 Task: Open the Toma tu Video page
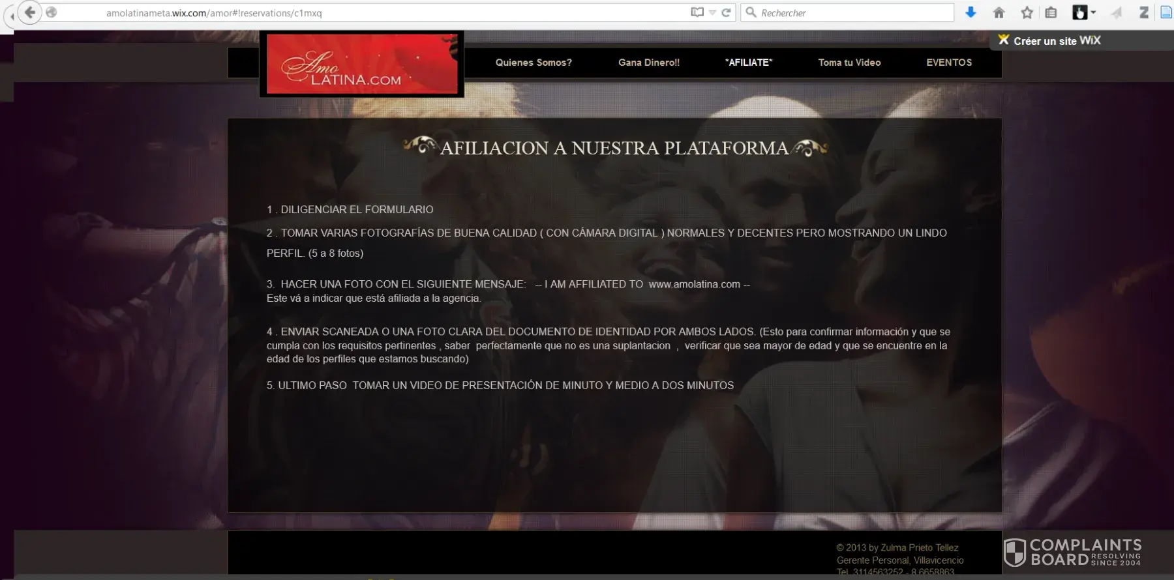click(849, 63)
